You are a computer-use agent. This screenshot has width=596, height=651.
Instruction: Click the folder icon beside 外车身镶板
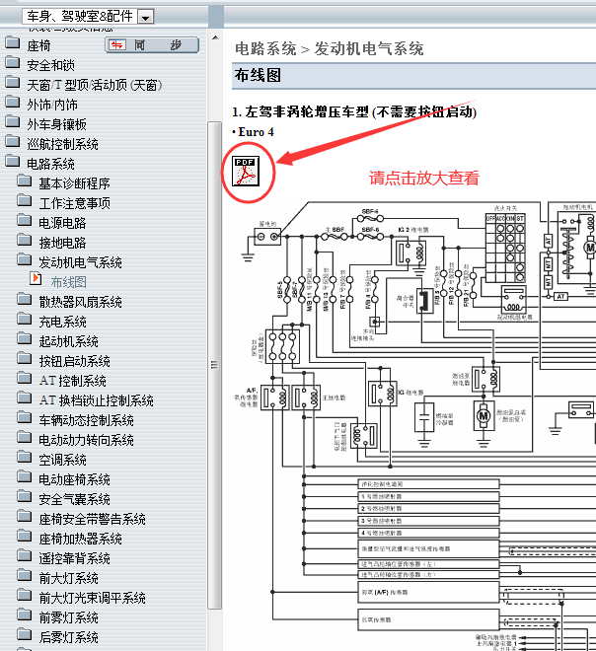[13, 122]
